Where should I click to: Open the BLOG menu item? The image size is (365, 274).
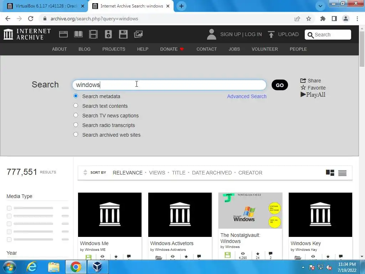84,49
